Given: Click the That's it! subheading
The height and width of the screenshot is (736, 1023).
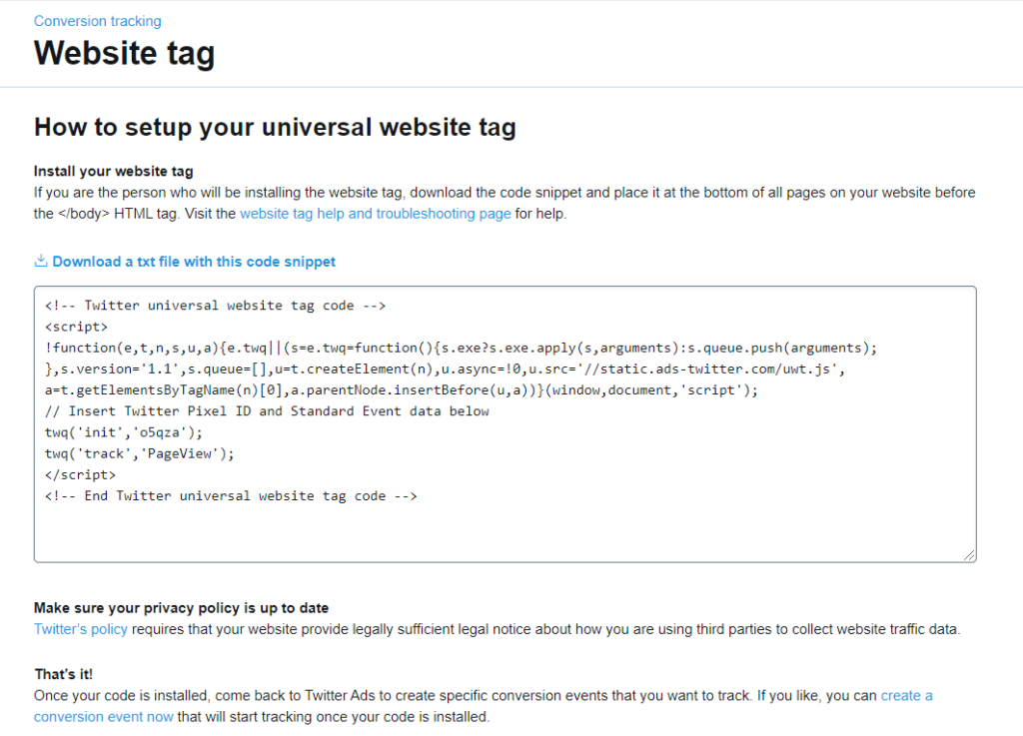Looking at the screenshot, I should click(63, 674).
